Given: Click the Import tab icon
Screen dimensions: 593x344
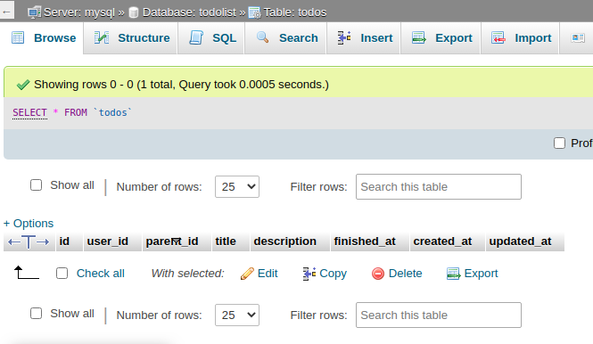Looking at the screenshot, I should 498,37.
